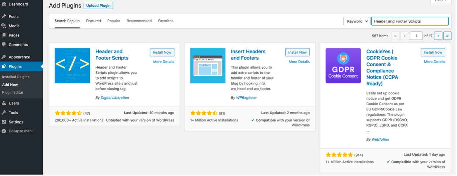Click the Collapse menu arrow icon
Screen dimensions: 457x176
click(4, 131)
